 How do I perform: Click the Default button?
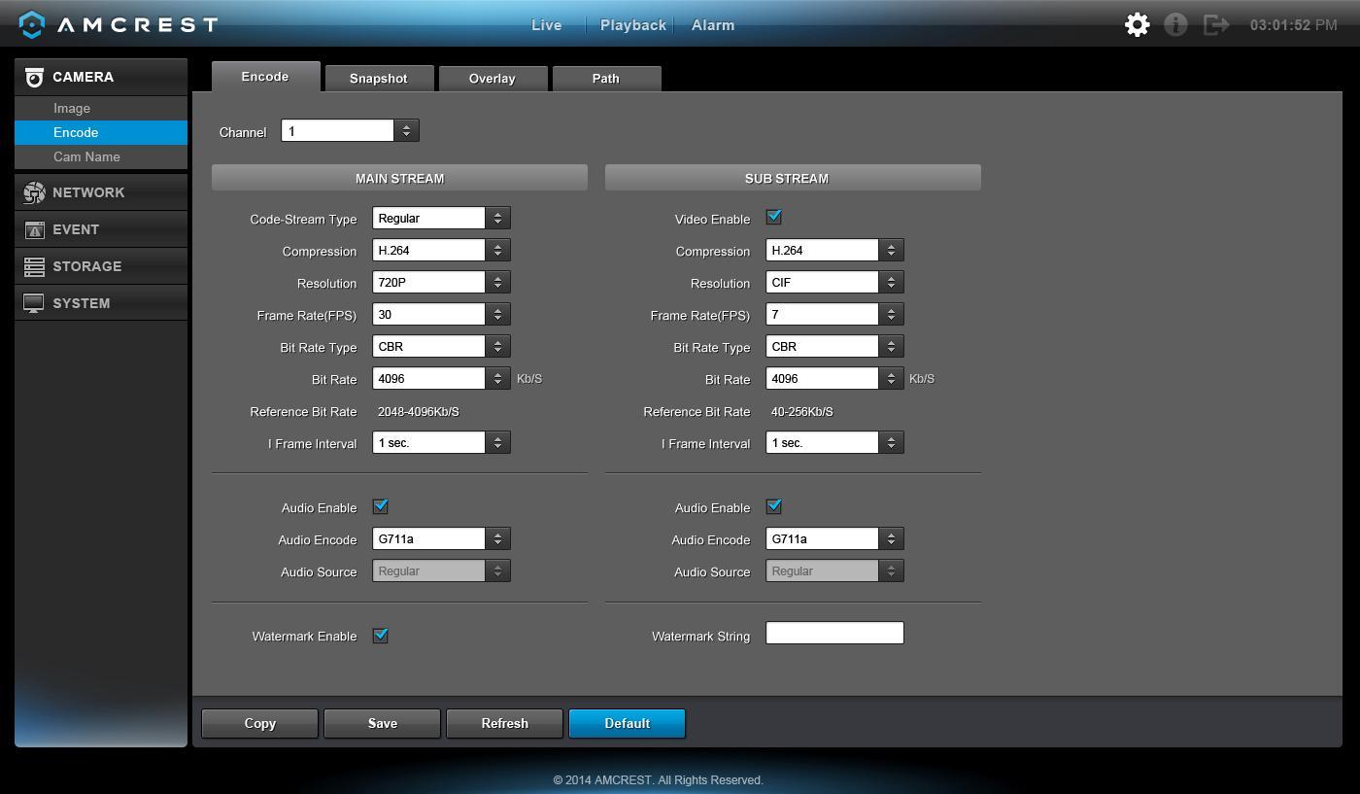pos(627,723)
